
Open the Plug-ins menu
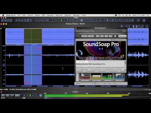pos(59,15)
